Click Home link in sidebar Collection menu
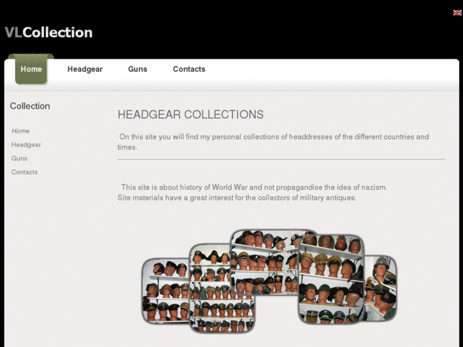463x347 pixels. tap(20, 131)
